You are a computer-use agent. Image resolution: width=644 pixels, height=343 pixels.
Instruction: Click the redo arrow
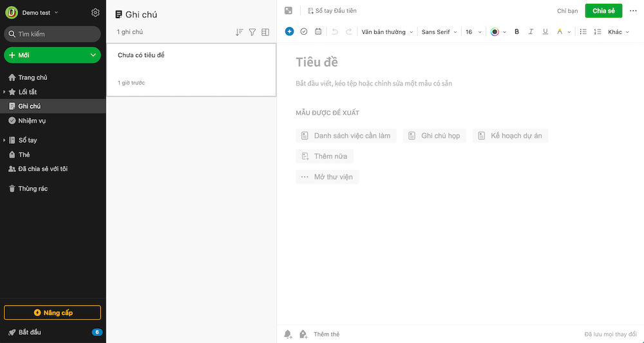pyautogui.click(x=348, y=32)
